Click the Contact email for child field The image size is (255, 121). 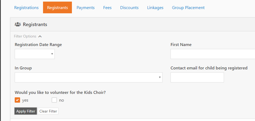point(197,77)
